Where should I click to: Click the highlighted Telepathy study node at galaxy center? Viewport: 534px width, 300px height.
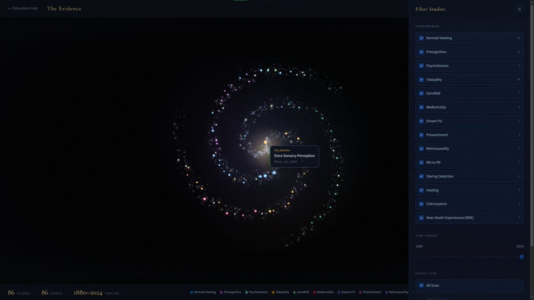265,142
